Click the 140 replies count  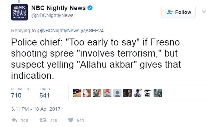coord(24,120)
